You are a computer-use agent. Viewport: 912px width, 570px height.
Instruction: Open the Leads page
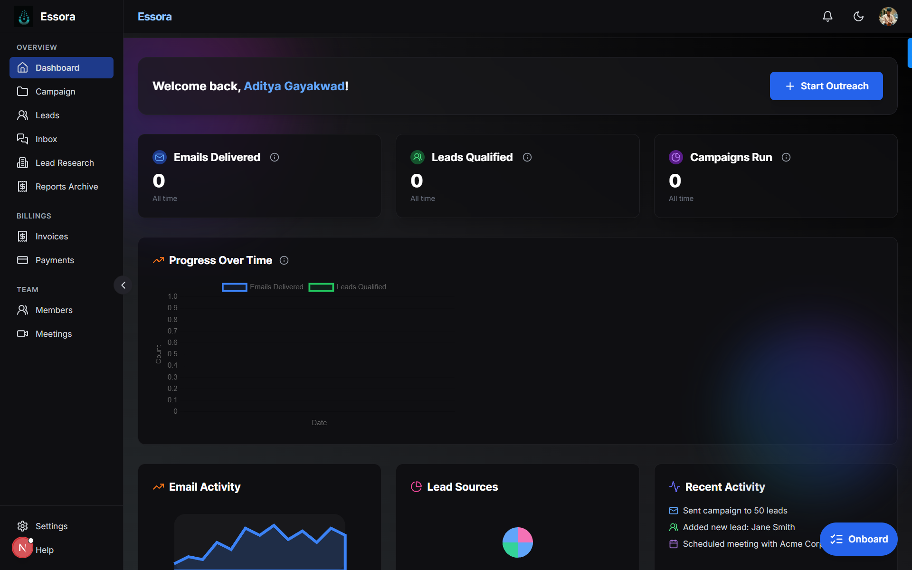(61, 115)
